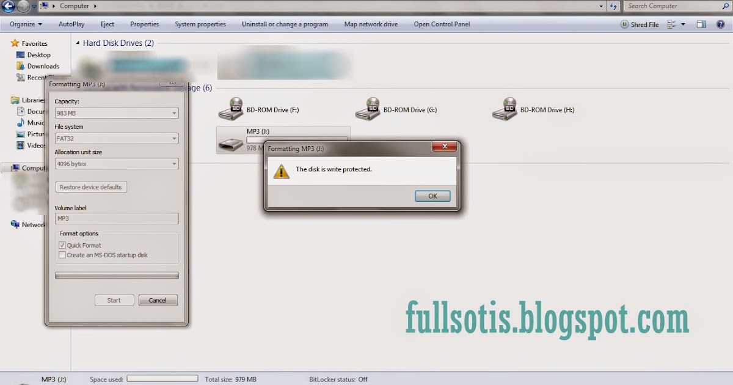The image size is (733, 385).
Task: Click the Libraries folder icon
Action: (x=15, y=100)
